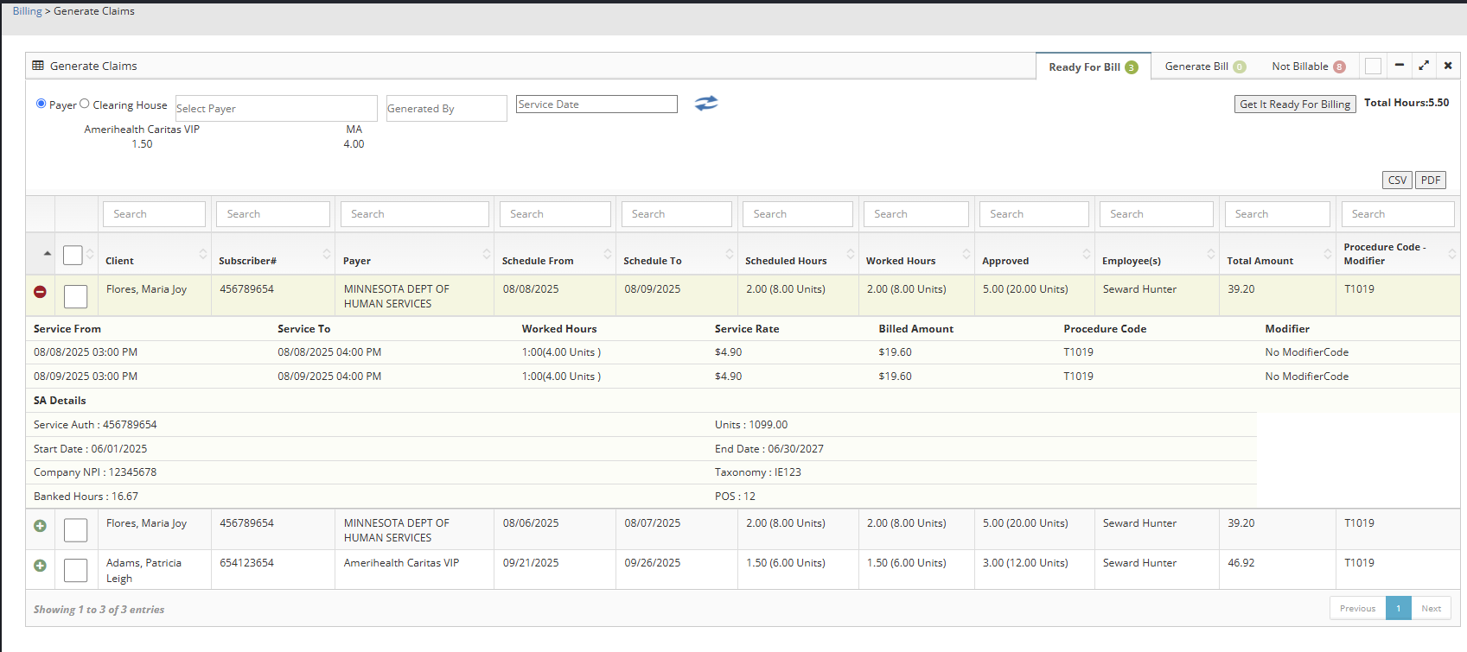This screenshot has width=1467, height=652.
Task: Check the select-all checkbox in table header
Action: click(73, 255)
